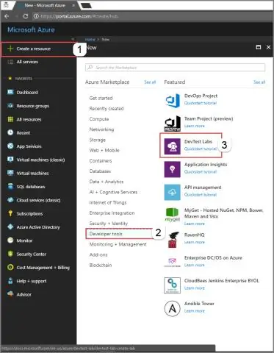Image resolution: width=274 pixels, height=353 pixels.
Task: Open API management Quickstart tutorial link
Action: [x=201, y=195]
